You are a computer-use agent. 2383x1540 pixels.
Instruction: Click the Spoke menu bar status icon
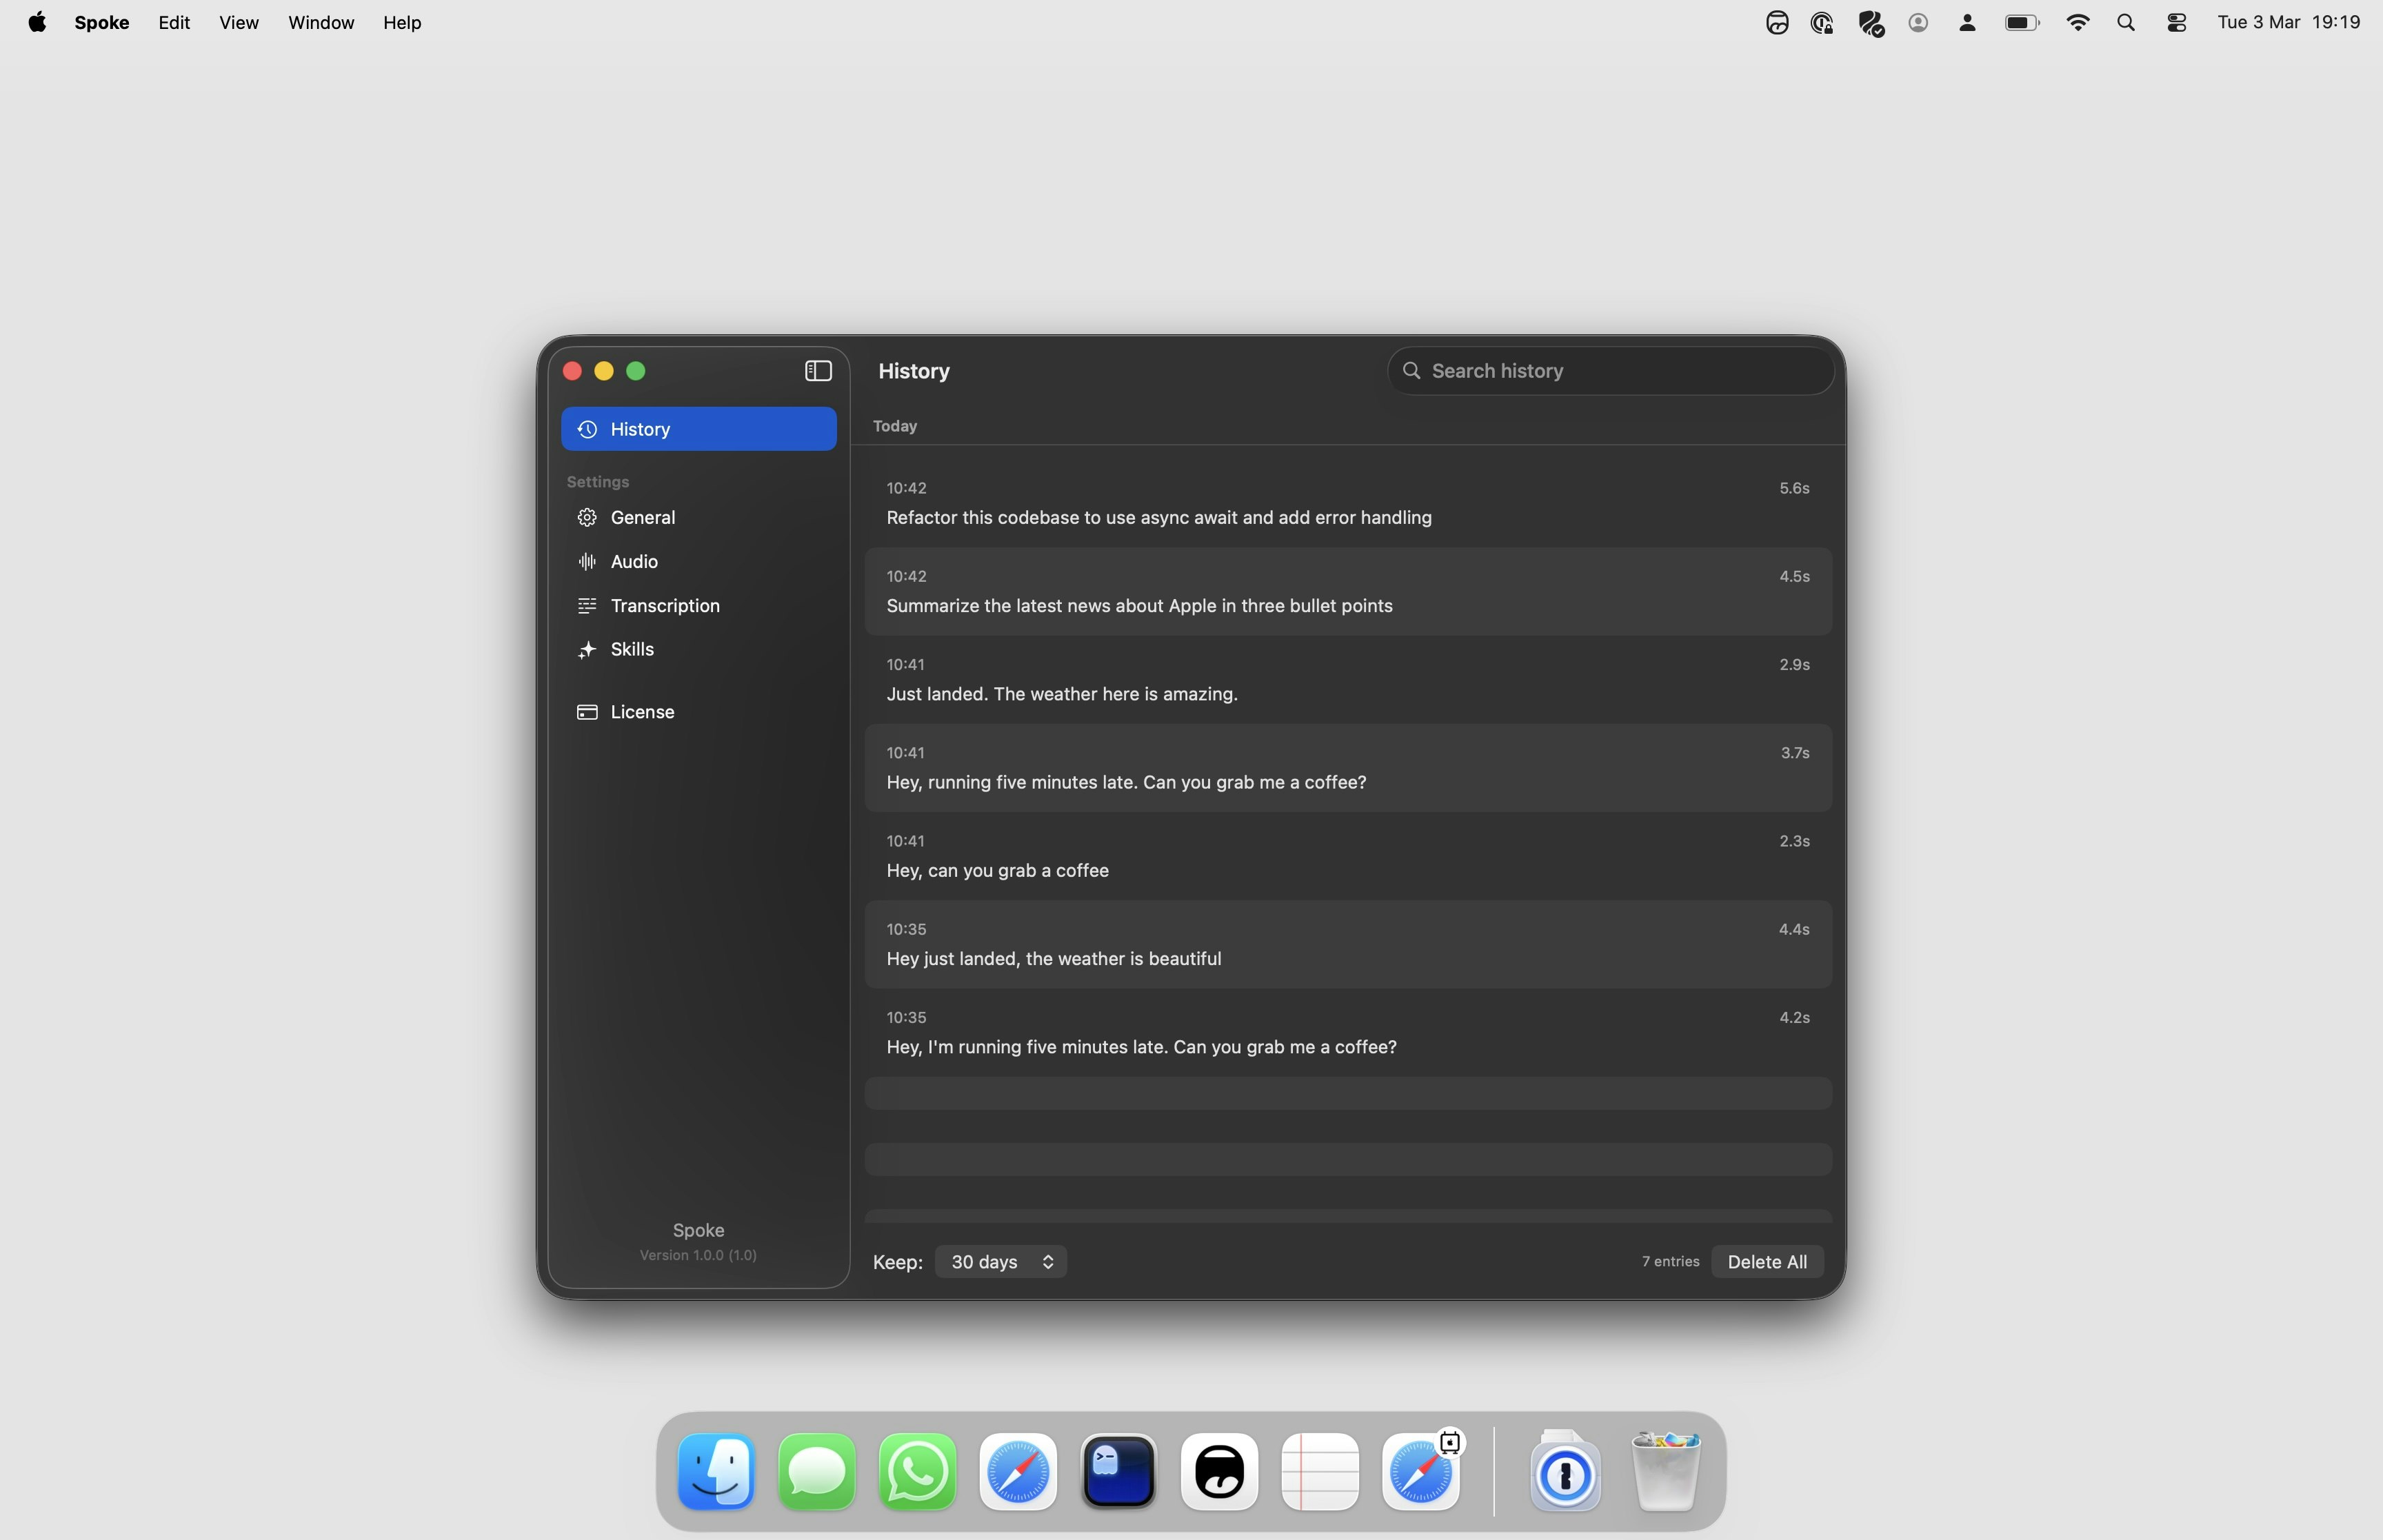point(1776,22)
